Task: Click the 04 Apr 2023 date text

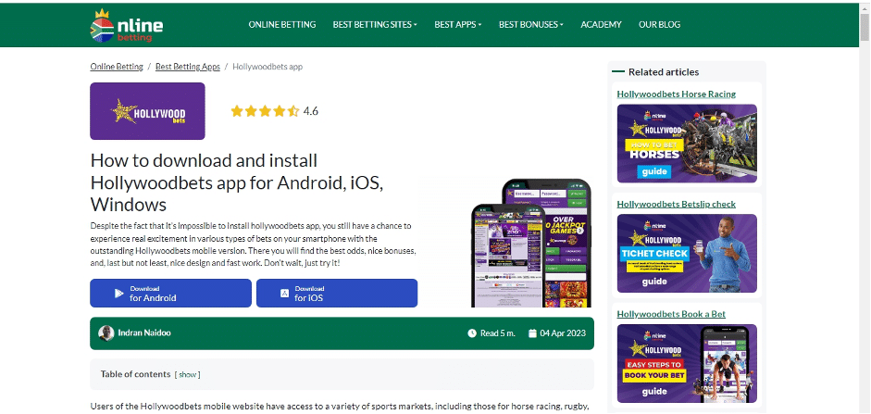Action: click(x=563, y=333)
